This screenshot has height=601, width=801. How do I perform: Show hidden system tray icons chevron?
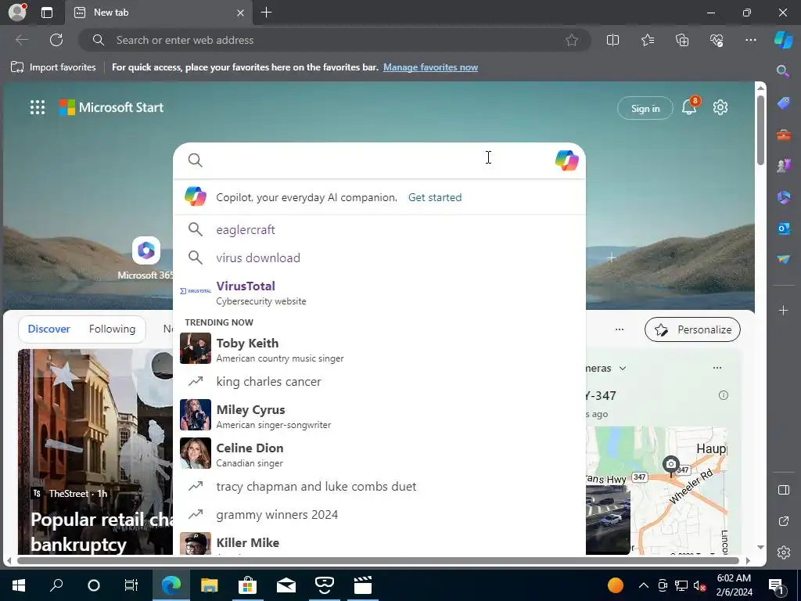tap(644, 585)
